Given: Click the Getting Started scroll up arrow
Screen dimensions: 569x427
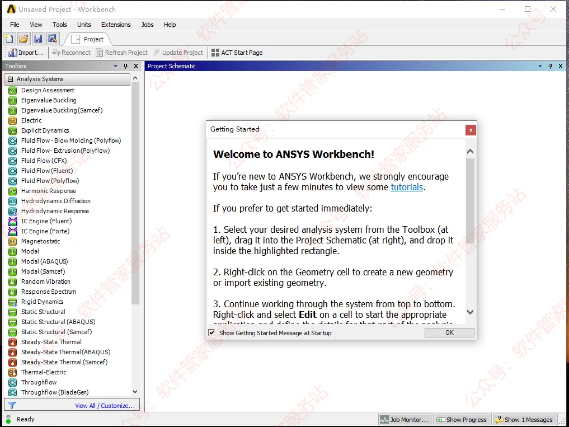Looking at the screenshot, I should pos(471,152).
